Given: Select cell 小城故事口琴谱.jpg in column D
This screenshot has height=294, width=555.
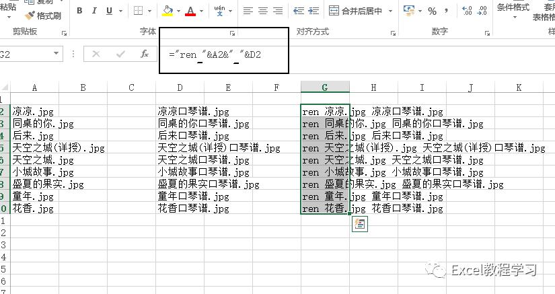Looking at the screenshot, I should (180, 172).
